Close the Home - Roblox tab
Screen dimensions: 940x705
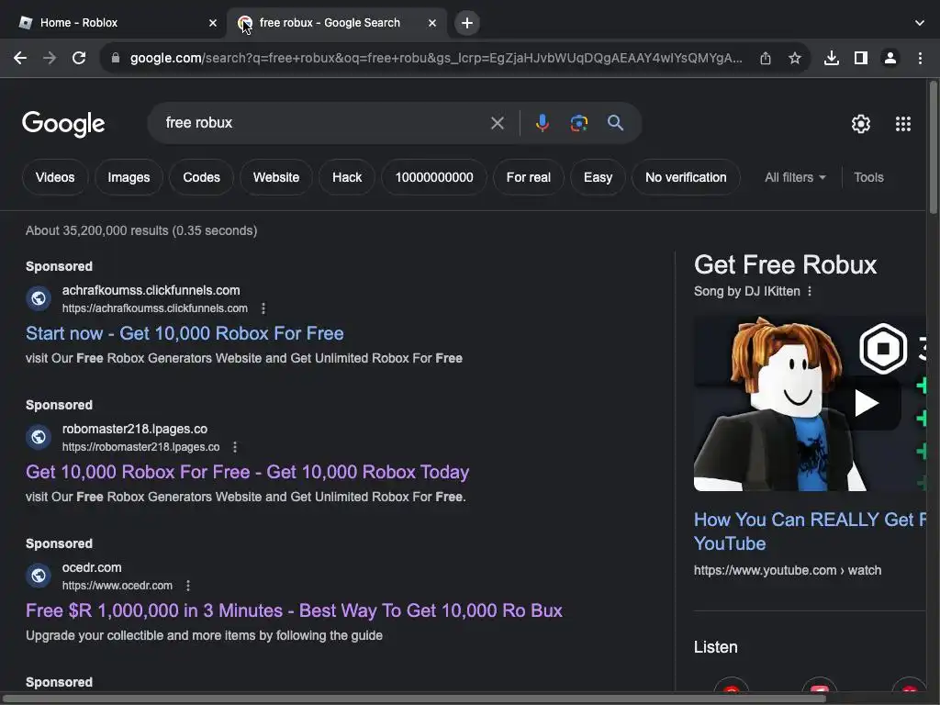pyautogui.click(x=213, y=23)
